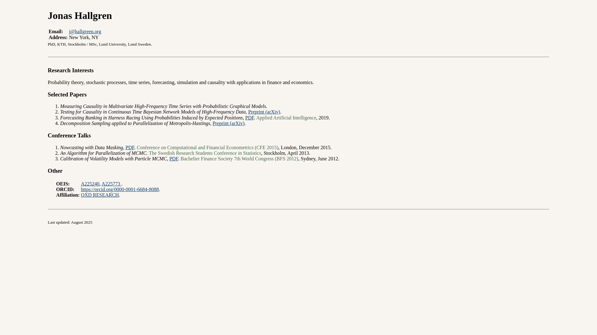Click the Email: label
Viewport: 597px width, 335px height.
[x=56, y=32]
